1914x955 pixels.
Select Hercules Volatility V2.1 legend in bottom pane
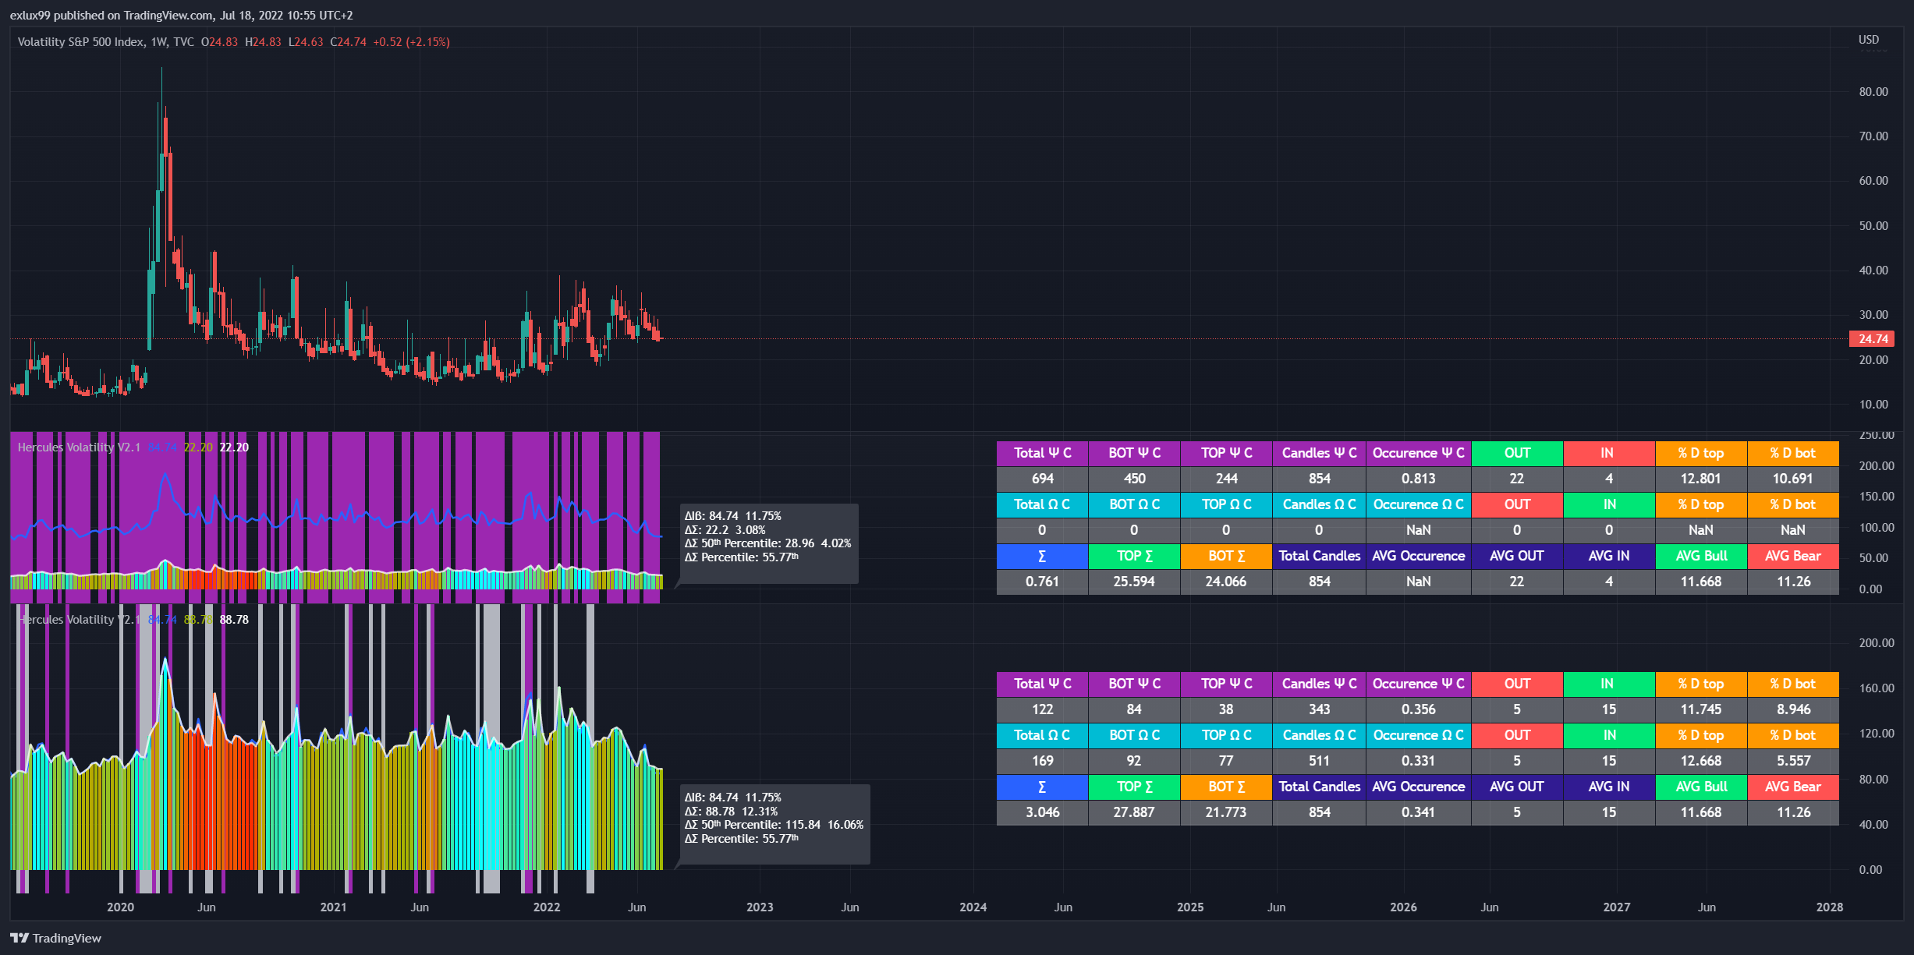point(79,620)
